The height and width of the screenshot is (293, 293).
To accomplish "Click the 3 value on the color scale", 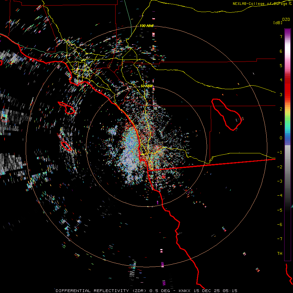I will point(281,94).
